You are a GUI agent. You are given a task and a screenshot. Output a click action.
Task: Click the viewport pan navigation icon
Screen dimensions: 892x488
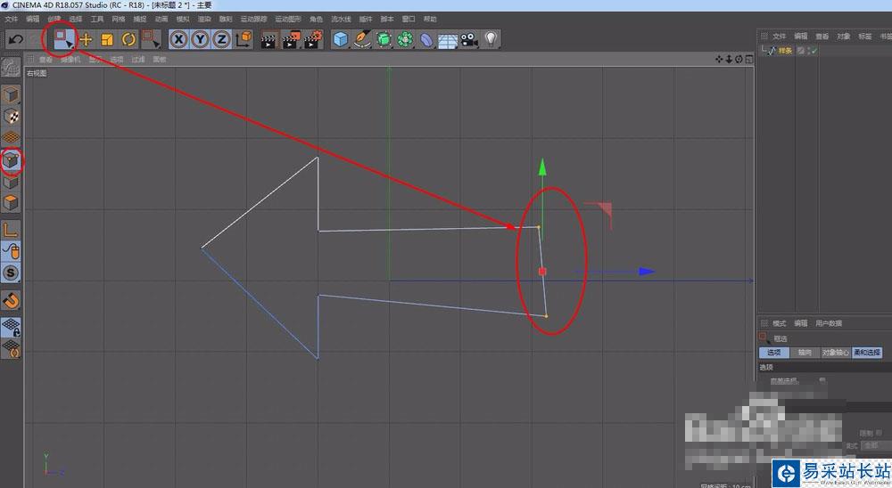719,59
